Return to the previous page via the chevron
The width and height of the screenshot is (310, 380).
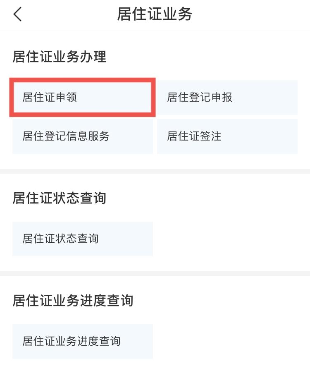pos(17,14)
